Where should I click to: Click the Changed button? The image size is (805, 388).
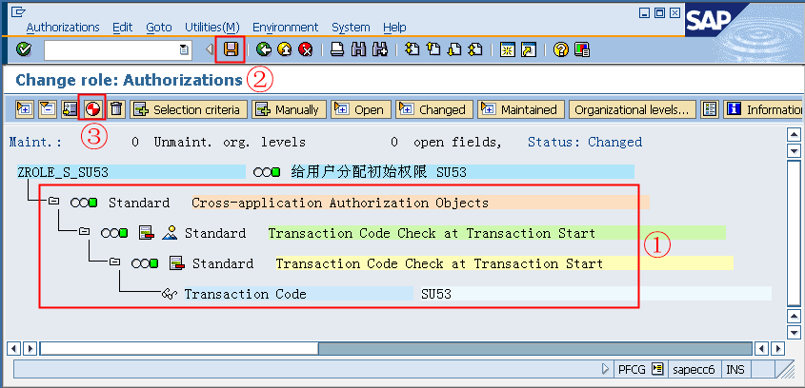[433, 109]
